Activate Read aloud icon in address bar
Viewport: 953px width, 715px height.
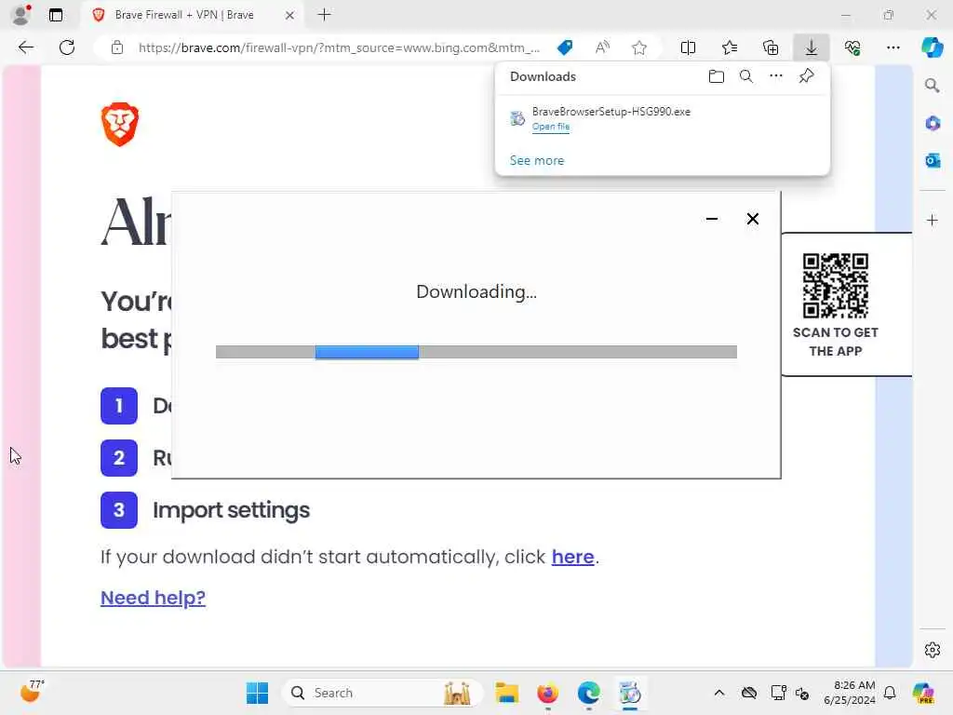pyautogui.click(x=602, y=47)
